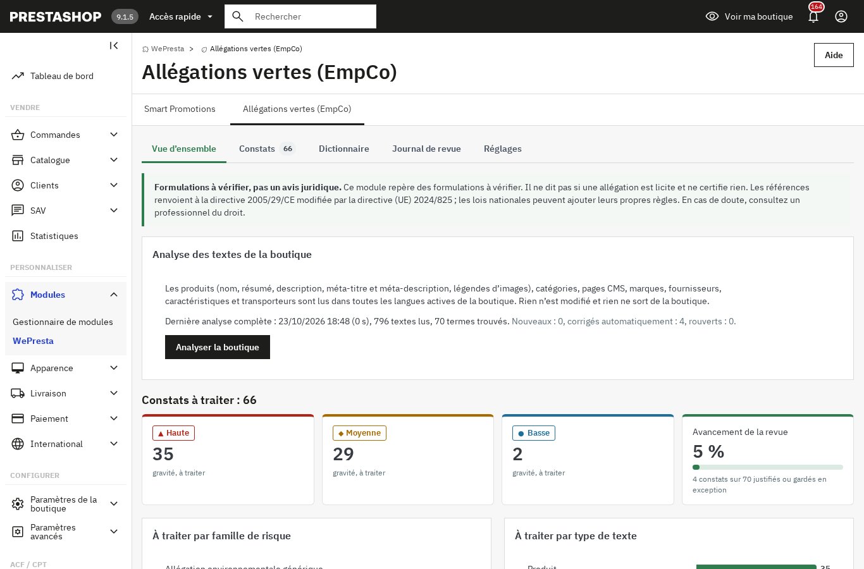
Task: Click the Statistiques chart icon
Action: tap(18, 236)
